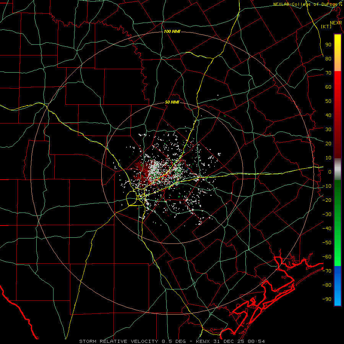
Task: Click the -60 value on the velocity scale
Action: point(327,257)
